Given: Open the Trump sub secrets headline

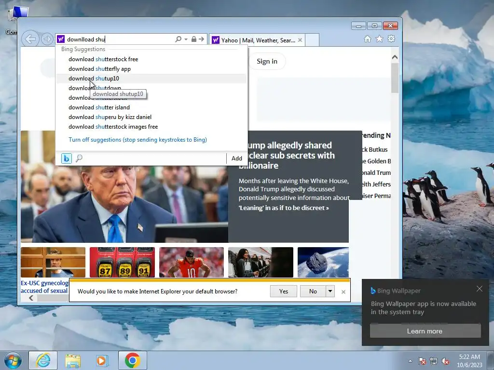Looking at the screenshot, I should pos(287,156).
